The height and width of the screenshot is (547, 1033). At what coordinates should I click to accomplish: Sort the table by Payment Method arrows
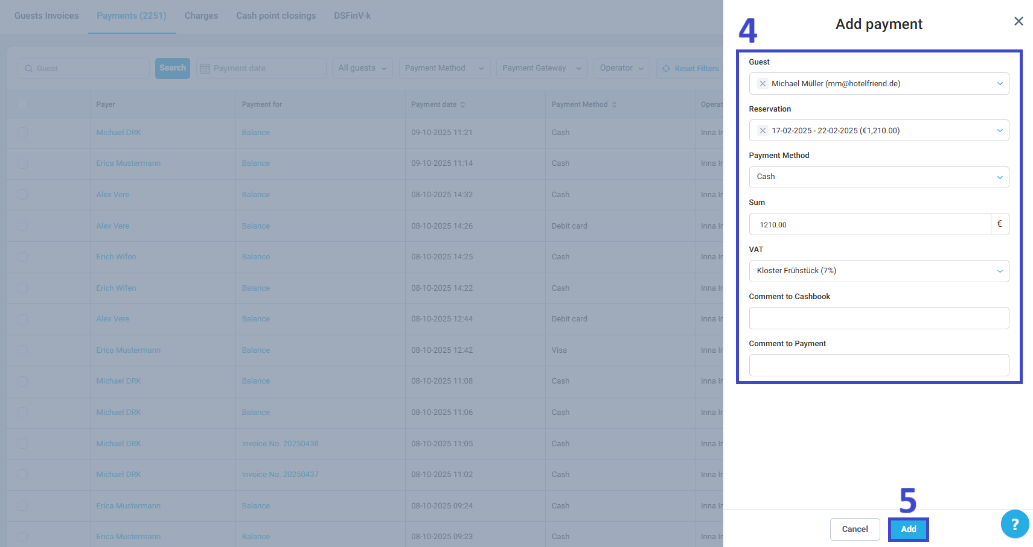coord(615,104)
